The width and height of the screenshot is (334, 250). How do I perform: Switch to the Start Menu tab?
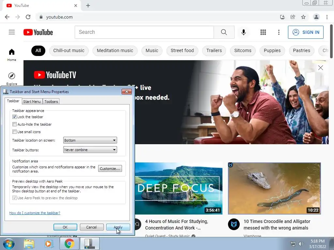[32, 102]
